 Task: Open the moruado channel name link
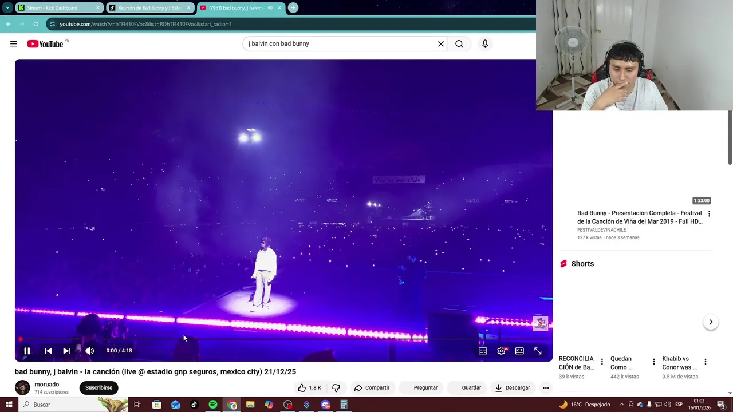tap(46, 385)
